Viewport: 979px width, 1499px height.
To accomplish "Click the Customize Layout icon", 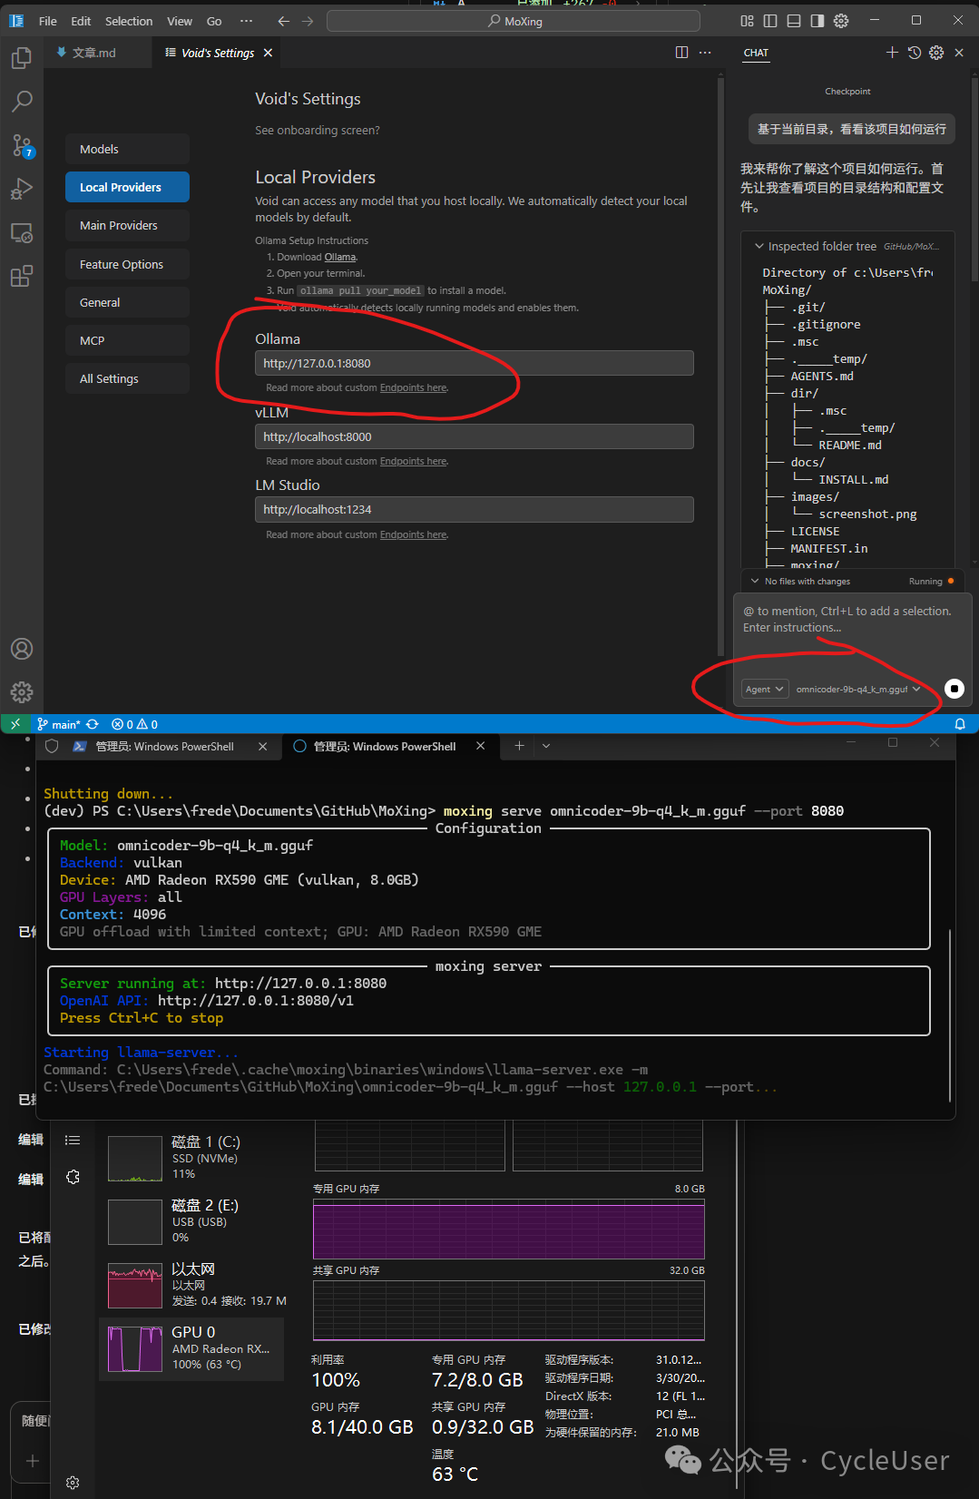I will [747, 21].
